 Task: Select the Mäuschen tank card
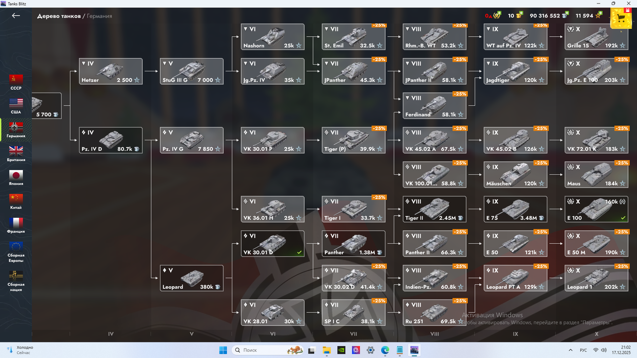tap(516, 175)
